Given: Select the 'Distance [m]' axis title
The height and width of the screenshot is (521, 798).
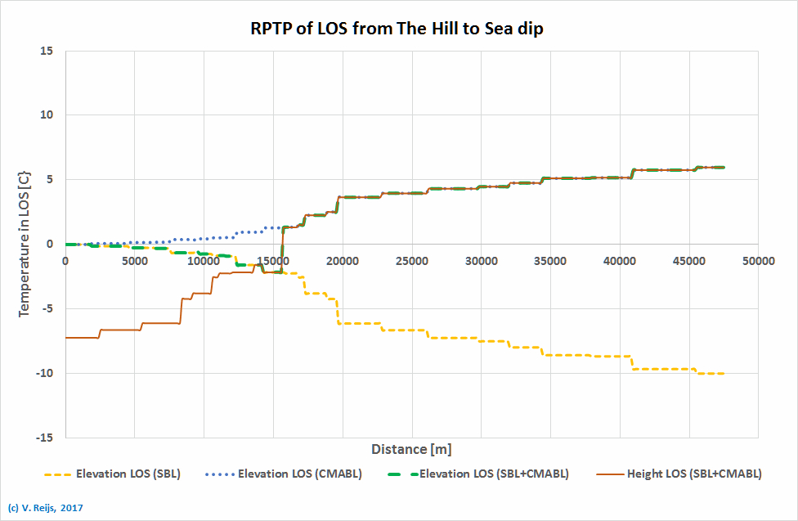Looking at the screenshot, I should coord(411,449).
